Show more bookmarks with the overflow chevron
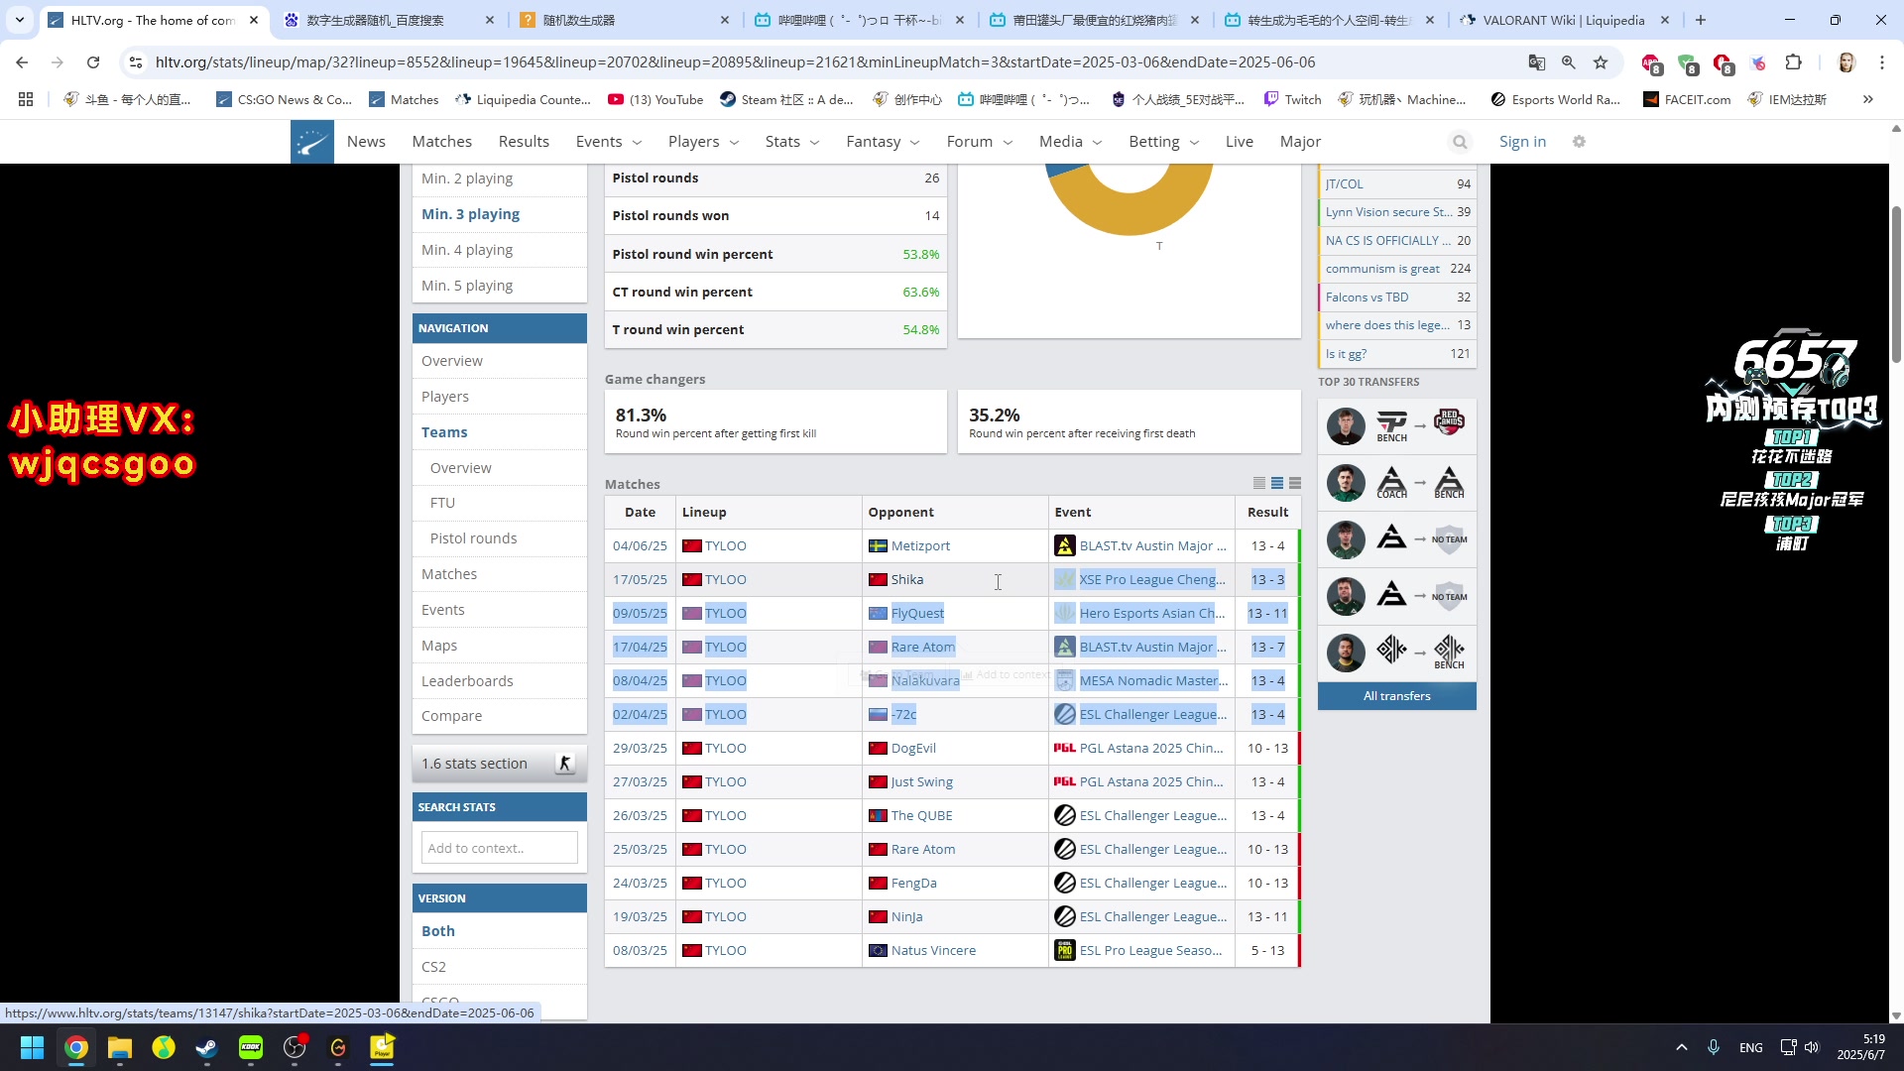 point(1868,99)
